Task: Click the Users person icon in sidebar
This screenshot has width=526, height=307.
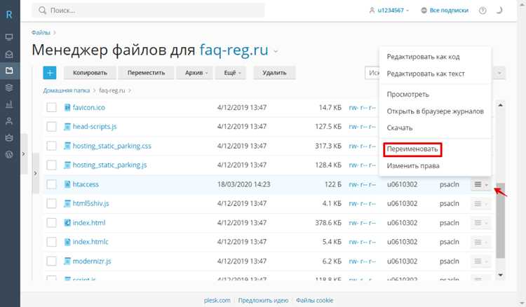Action: [9, 121]
